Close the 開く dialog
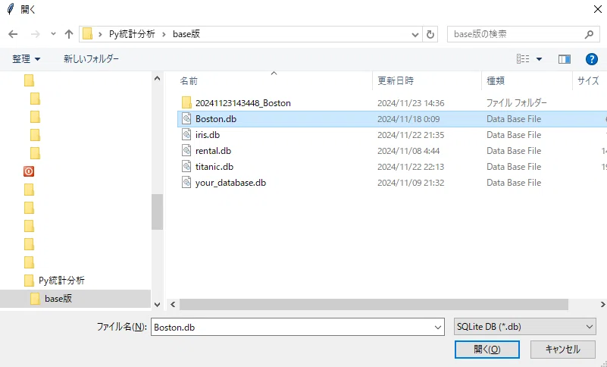This screenshot has height=367, width=607. click(x=598, y=9)
